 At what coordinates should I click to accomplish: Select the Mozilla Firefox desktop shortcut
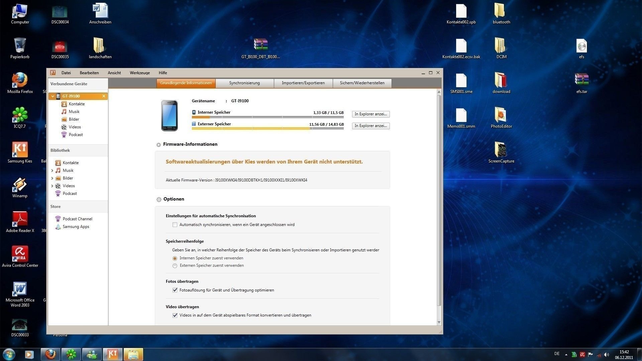coord(20,83)
